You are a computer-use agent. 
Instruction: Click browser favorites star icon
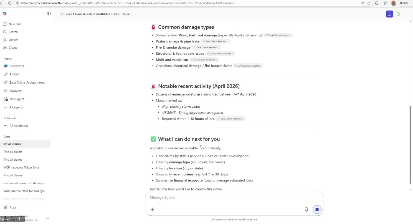pos(369,3)
